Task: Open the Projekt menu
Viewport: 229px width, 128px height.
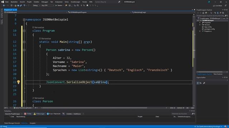Action: (x=29, y=2)
